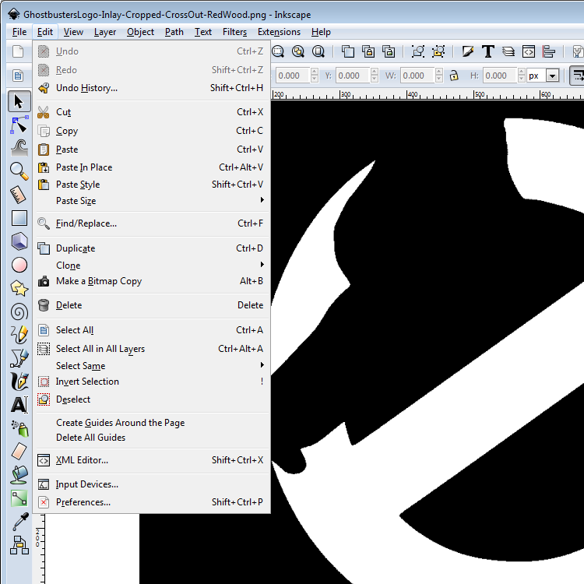Open the Filters menu
The width and height of the screenshot is (584, 584).
coord(234,32)
